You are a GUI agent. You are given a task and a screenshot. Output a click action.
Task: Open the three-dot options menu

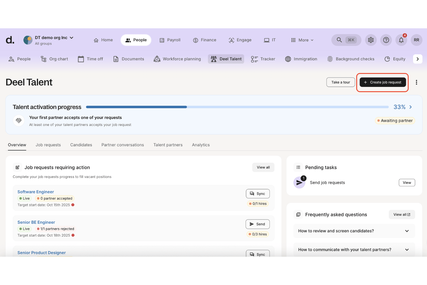(416, 82)
